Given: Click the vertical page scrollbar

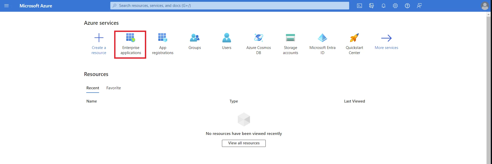Looking at the screenshot, I should [x=488, y=90].
